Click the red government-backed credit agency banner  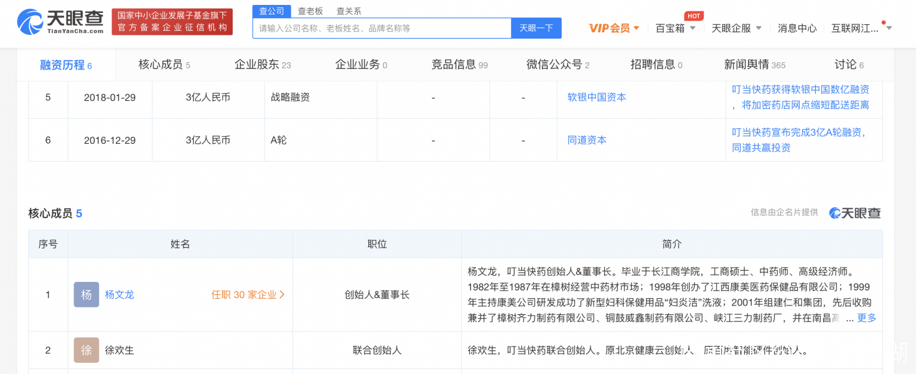(172, 22)
